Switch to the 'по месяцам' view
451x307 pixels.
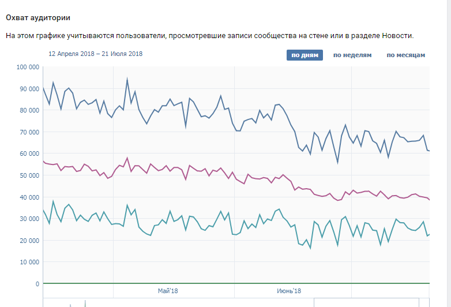click(405, 55)
